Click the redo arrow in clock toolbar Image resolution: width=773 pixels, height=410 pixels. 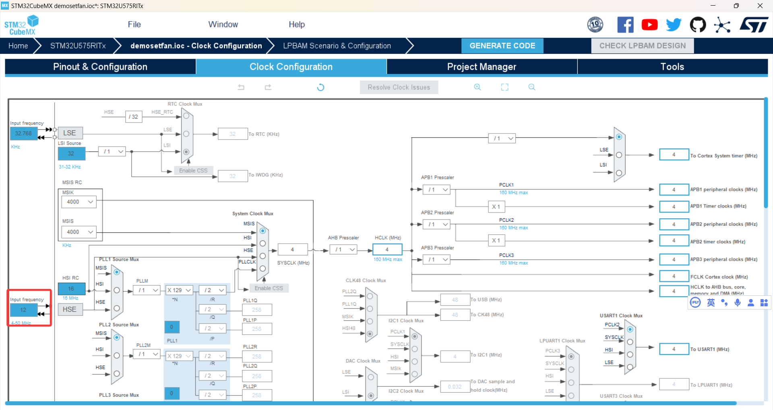(268, 87)
